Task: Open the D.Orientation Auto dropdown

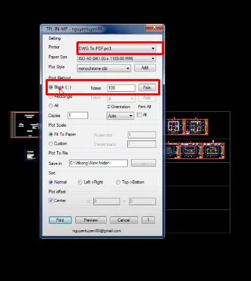Action: click(120, 116)
